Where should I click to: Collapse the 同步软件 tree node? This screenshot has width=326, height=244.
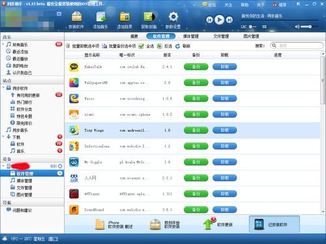3,88
